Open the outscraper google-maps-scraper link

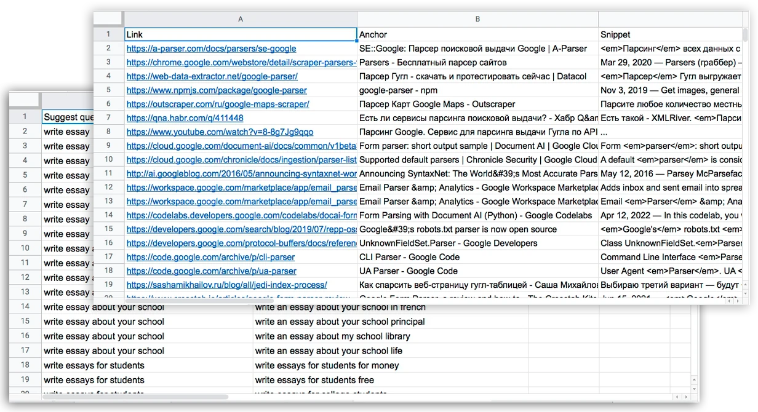tap(218, 105)
